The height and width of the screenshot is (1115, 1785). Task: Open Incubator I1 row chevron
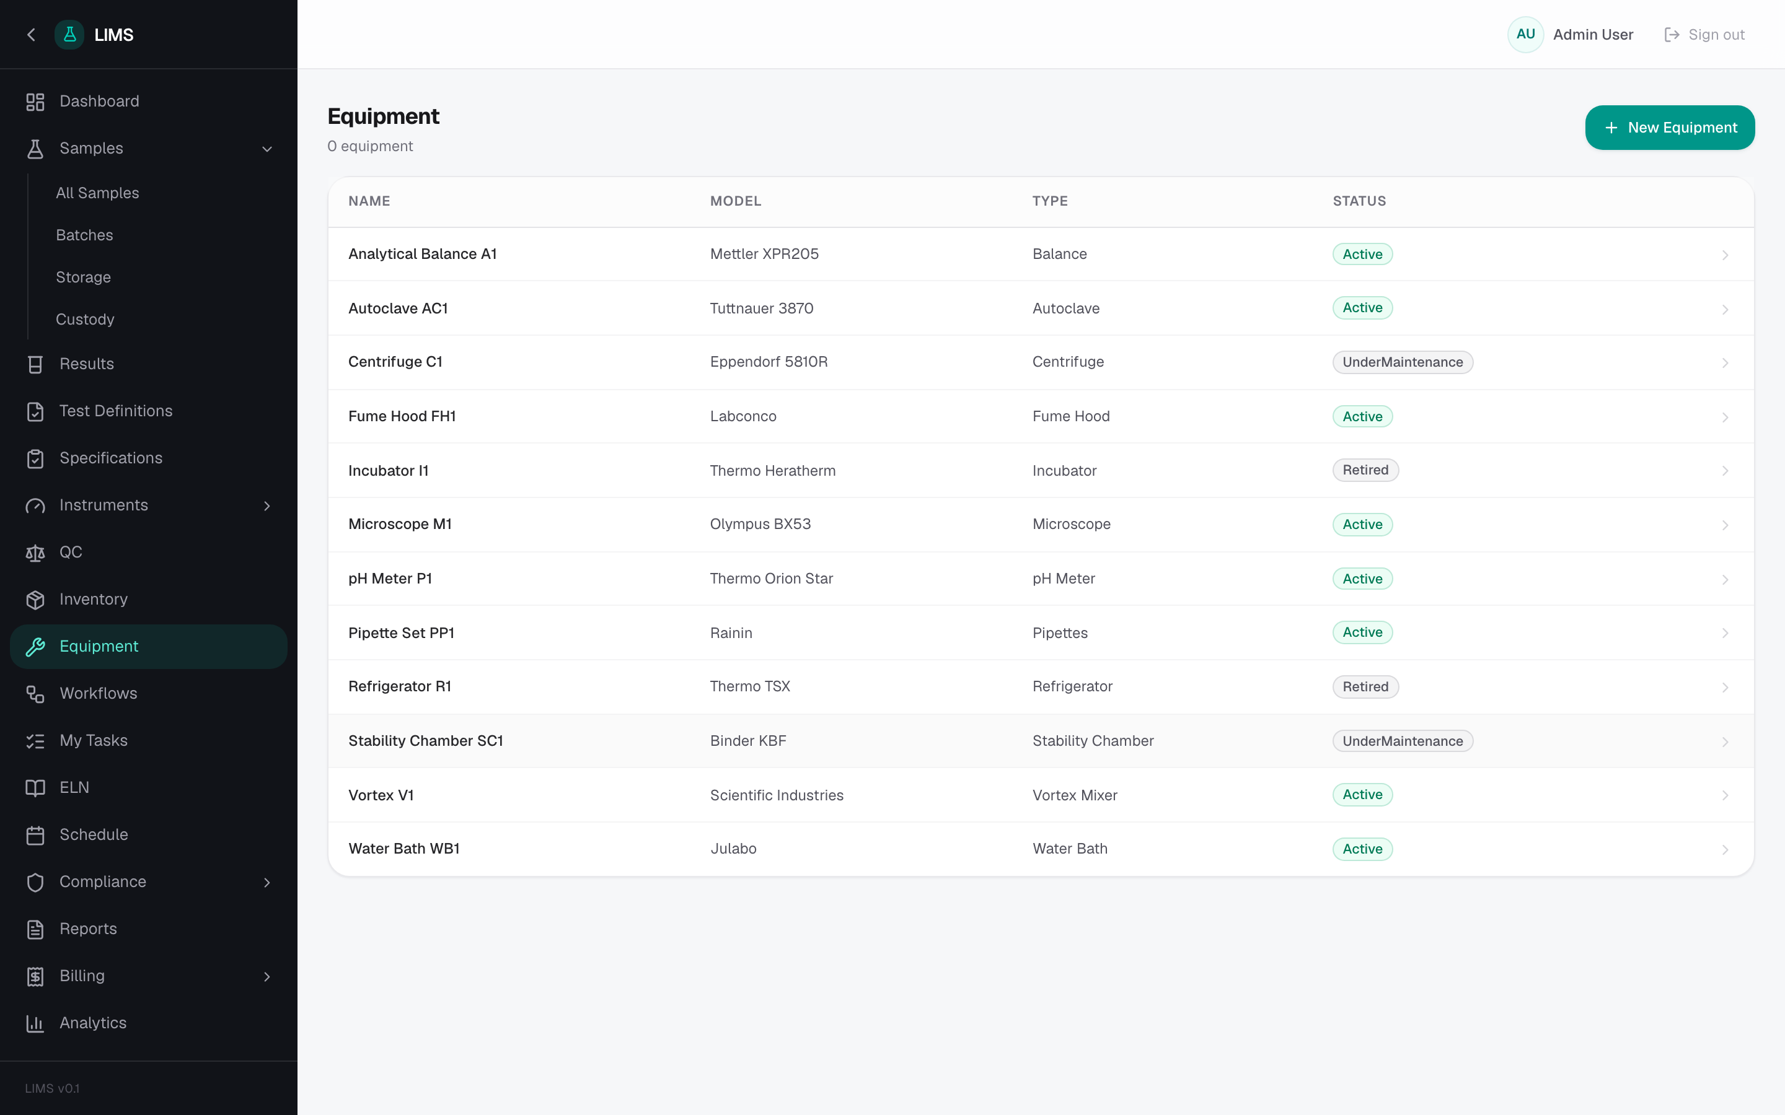(1725, 471)
